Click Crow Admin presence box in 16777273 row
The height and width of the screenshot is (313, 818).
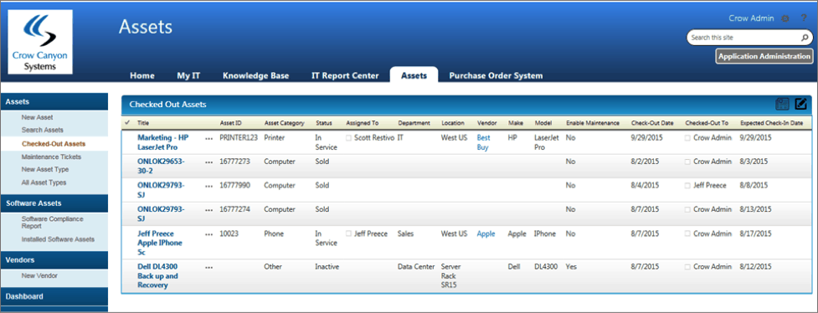click(x=688, y=162)
